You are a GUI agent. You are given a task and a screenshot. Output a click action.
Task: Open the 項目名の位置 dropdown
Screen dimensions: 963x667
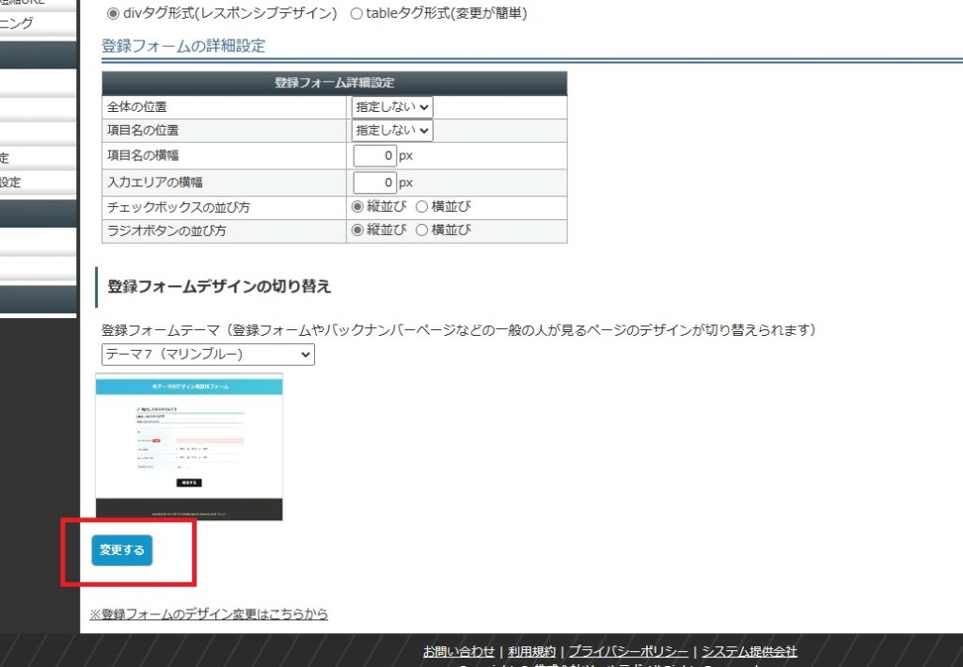[x=392, y=130]
